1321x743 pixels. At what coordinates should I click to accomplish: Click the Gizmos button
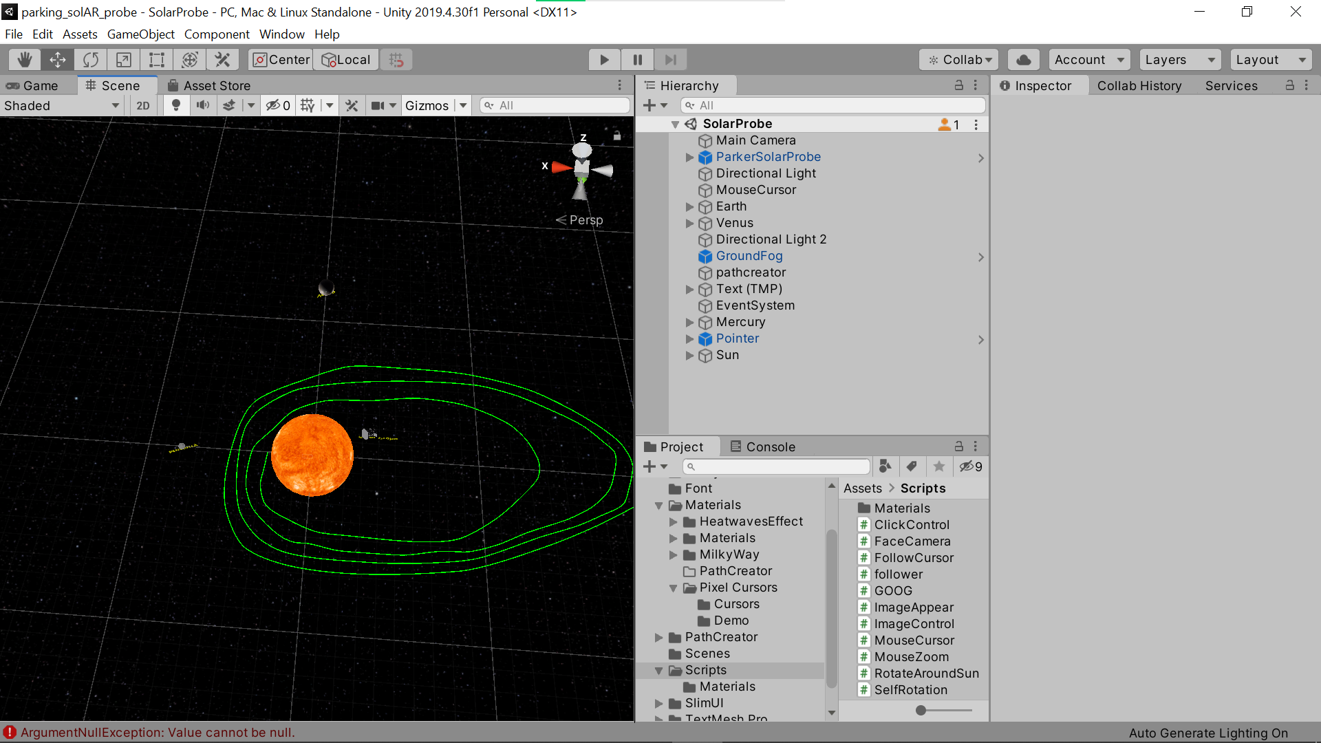(x=427, y=105)
